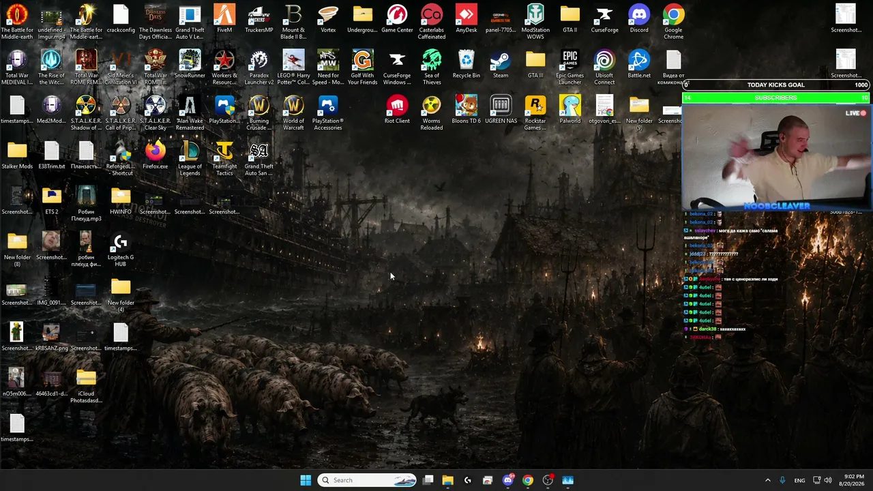Open Task View on the taskbar

pyautogui.click(x=428, y=480)
